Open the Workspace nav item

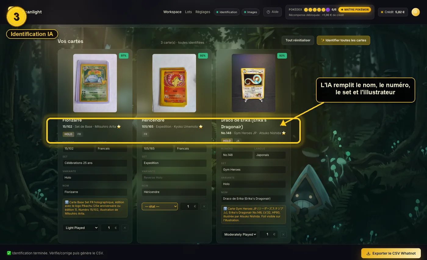(172, 12)
